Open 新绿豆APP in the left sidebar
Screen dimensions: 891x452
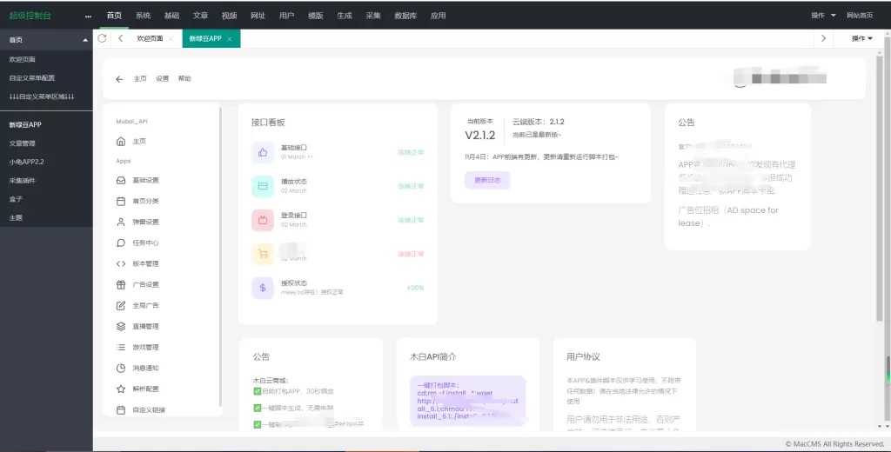click(25, 124)
